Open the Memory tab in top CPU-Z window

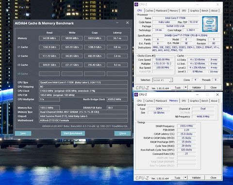click(x=174, y=11)
